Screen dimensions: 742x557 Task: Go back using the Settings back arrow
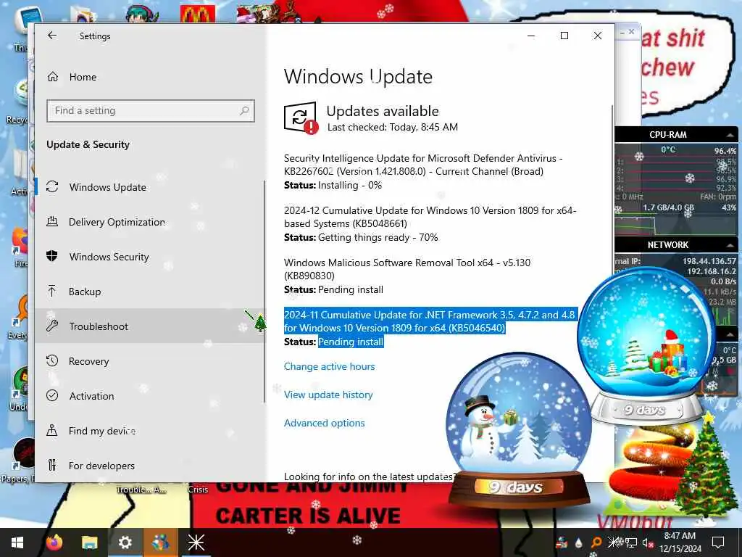tap(52, 36)
